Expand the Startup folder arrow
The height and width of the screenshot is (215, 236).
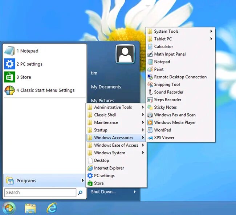pos(143,130)
